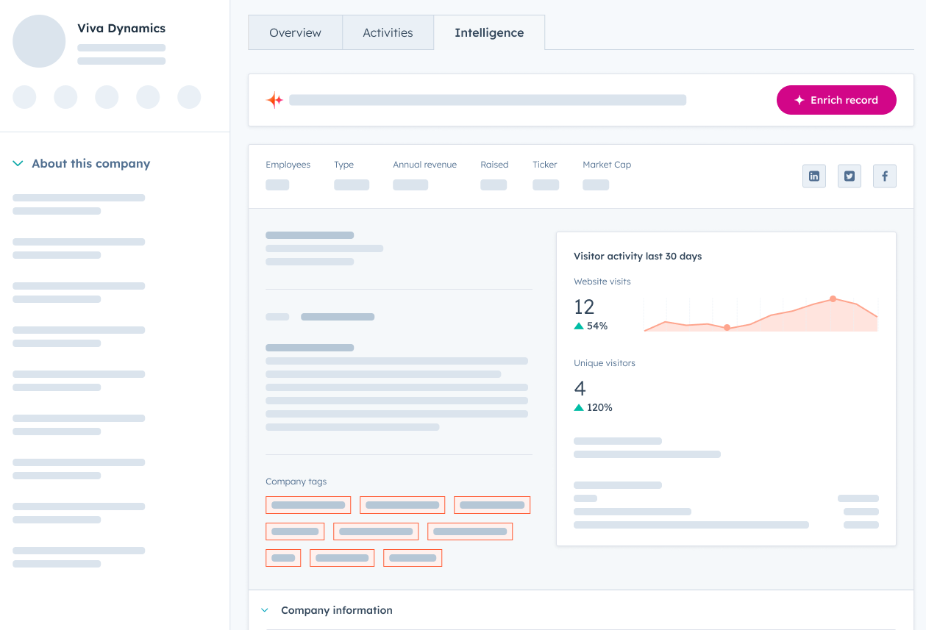Open the Facebook page icon
Viewport: 926px width, 630px height.
(x=885, y=176)
